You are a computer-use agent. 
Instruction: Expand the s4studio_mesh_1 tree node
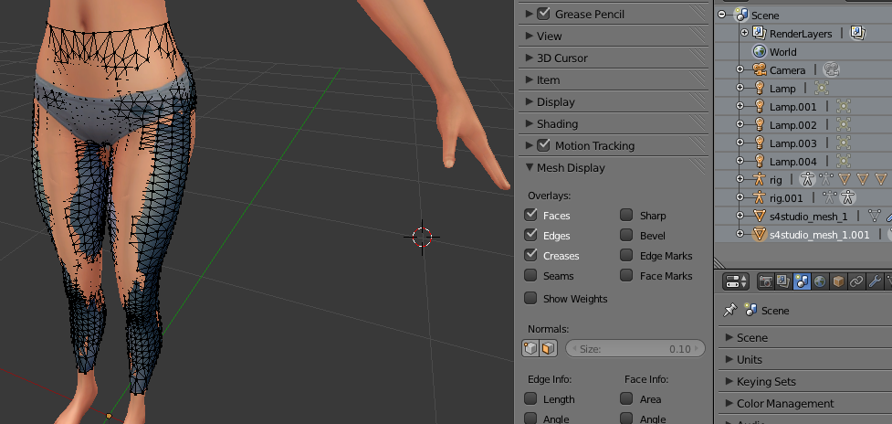740,216
